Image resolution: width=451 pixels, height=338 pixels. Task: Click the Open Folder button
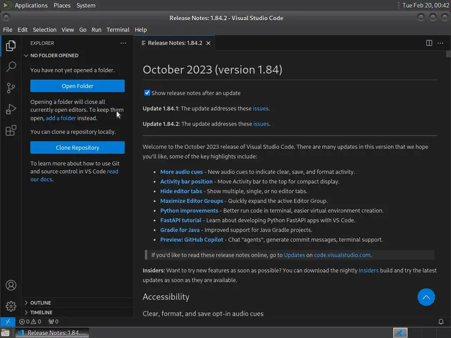coord(78,86)
